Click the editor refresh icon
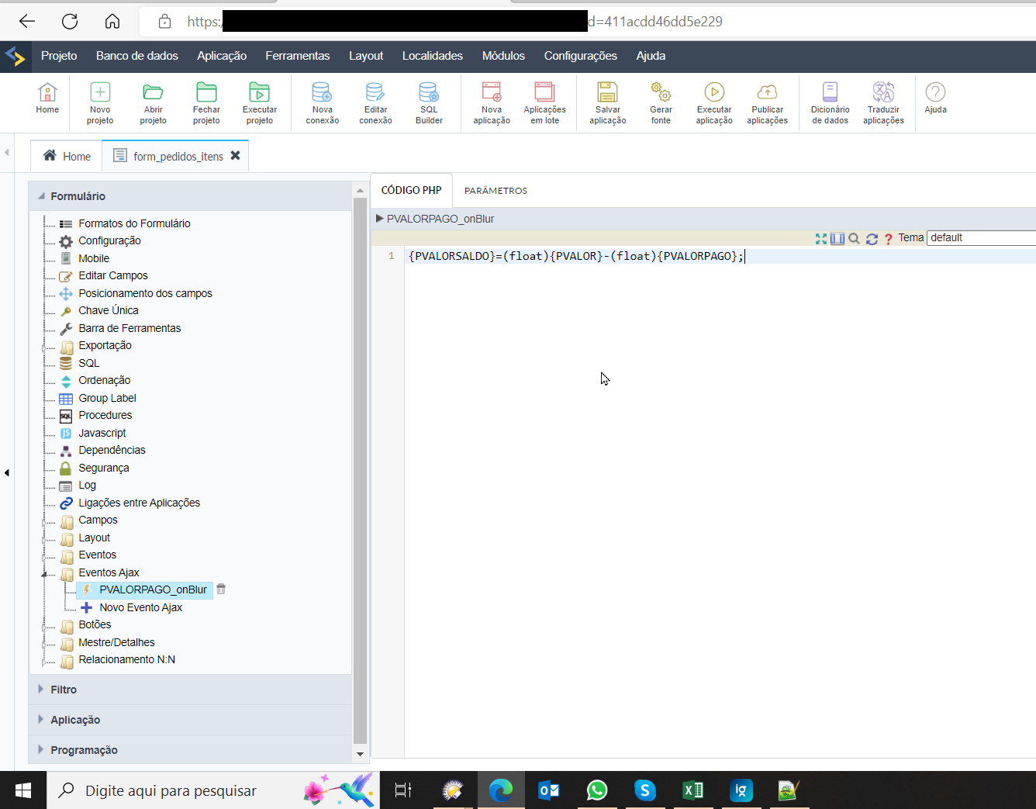 (872, 239)
